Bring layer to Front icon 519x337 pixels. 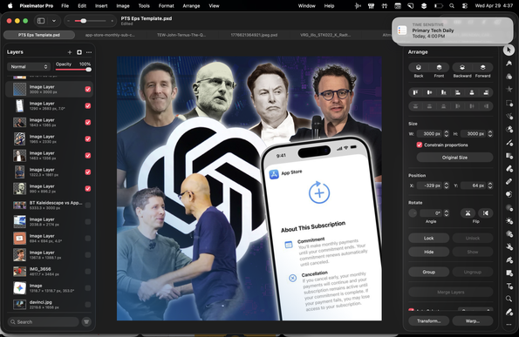(x=439, y=67)
